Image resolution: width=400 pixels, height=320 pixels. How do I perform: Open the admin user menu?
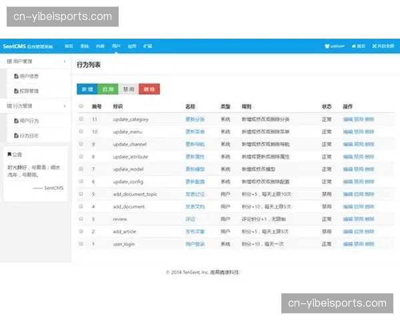(x=335, y=46)
